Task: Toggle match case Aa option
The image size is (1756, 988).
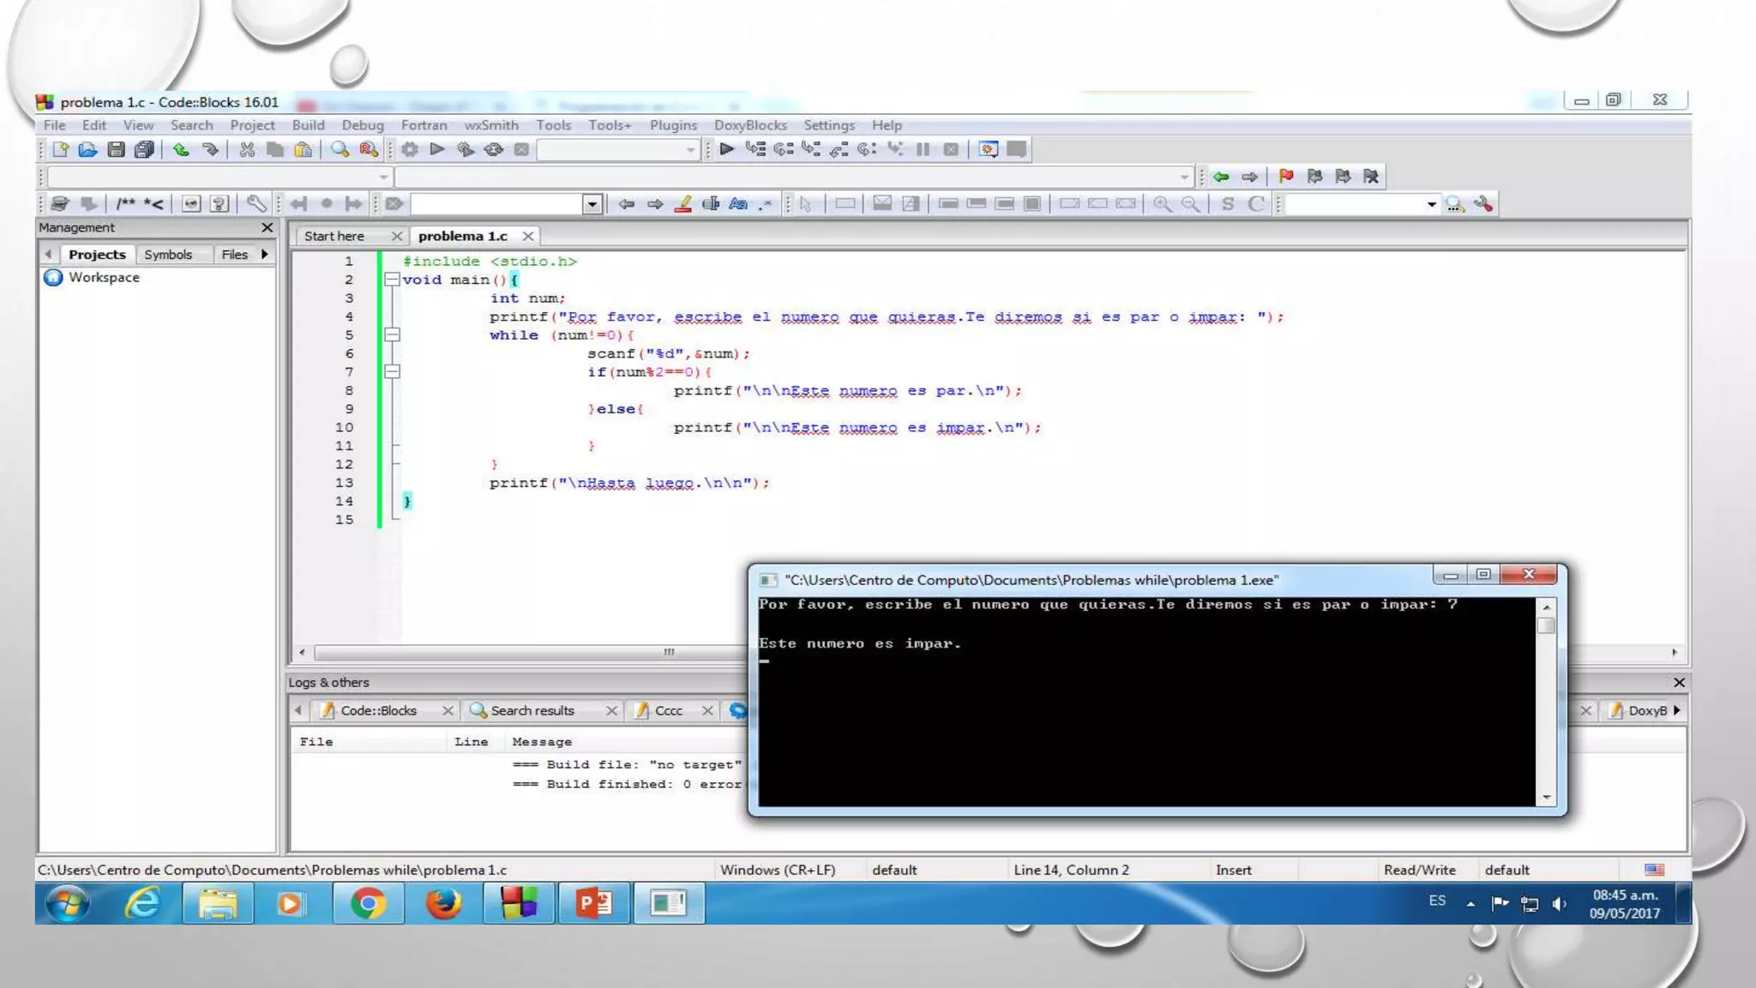Action: click(x=738, y=204)
